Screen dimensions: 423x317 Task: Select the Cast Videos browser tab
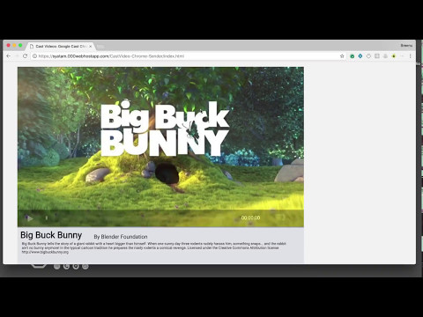pos(61,47)
